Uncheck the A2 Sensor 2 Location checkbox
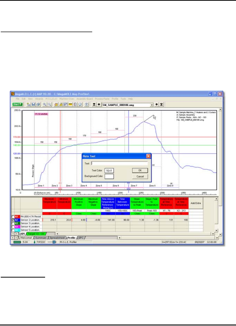 pos(13,220)
